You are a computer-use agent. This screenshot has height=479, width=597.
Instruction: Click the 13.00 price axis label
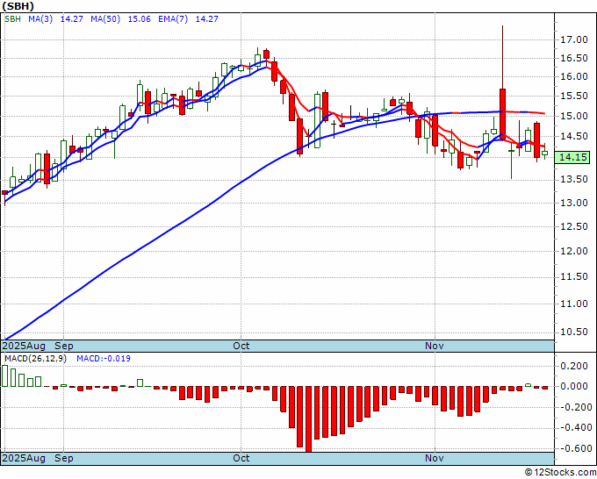coord(574,203)
